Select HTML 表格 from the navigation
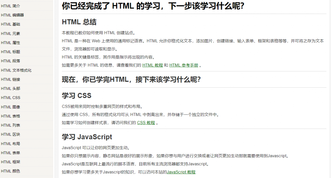 click(x=10, y=116)
